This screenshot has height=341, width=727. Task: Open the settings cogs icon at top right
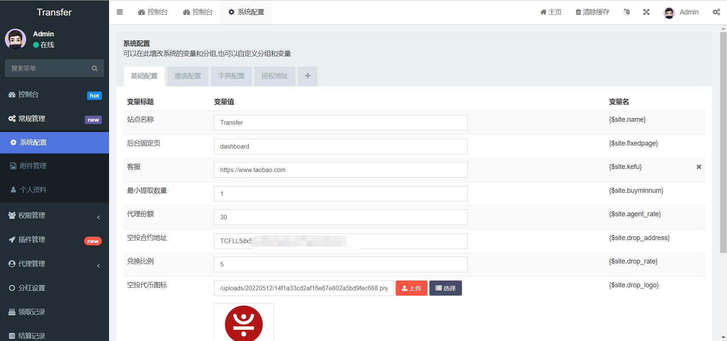click(x=716, y=12)
